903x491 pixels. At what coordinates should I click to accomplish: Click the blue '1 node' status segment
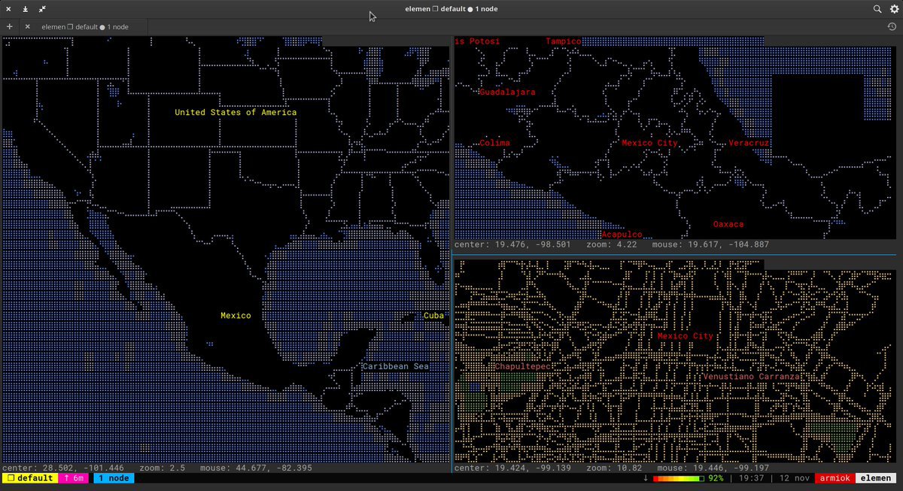[x=114, y=478]
